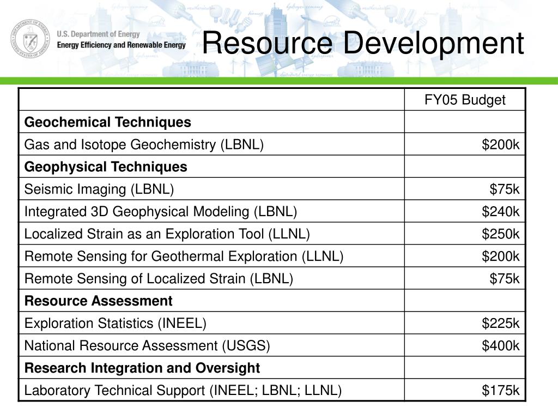
Task: Select 'Laboratory Technical Support (INEEL; LBNL; LLNL)'
Action: tap(183, 391)
